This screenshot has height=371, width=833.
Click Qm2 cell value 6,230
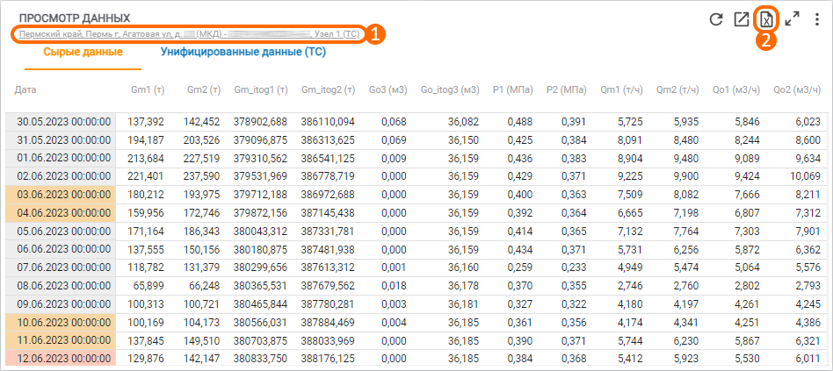pyautogui.click(x=685, y=341)
